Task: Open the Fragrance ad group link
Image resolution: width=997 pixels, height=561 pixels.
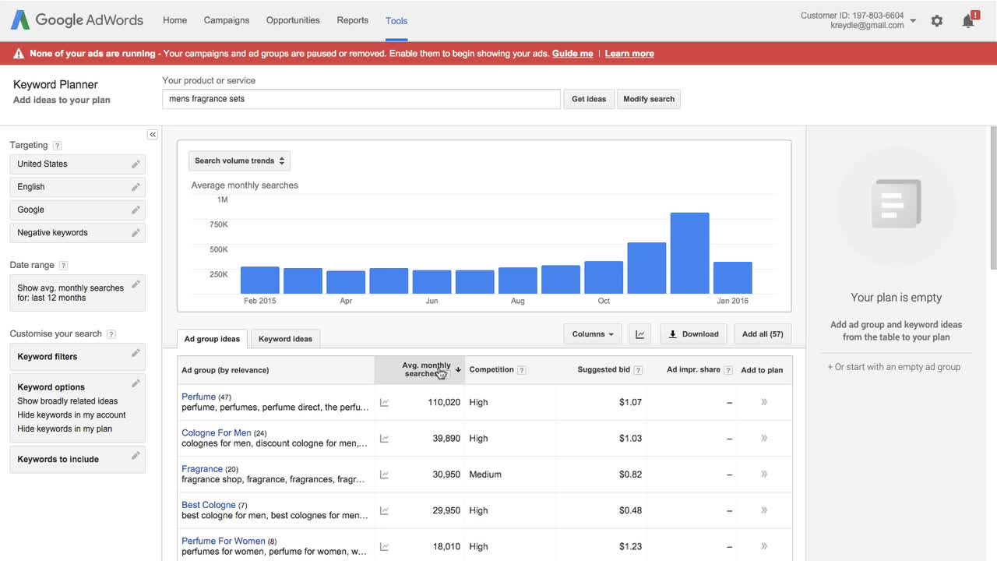Action: pos(202,469)
